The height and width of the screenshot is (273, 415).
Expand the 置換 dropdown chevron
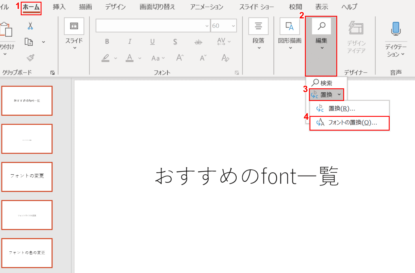click(339, 95)
